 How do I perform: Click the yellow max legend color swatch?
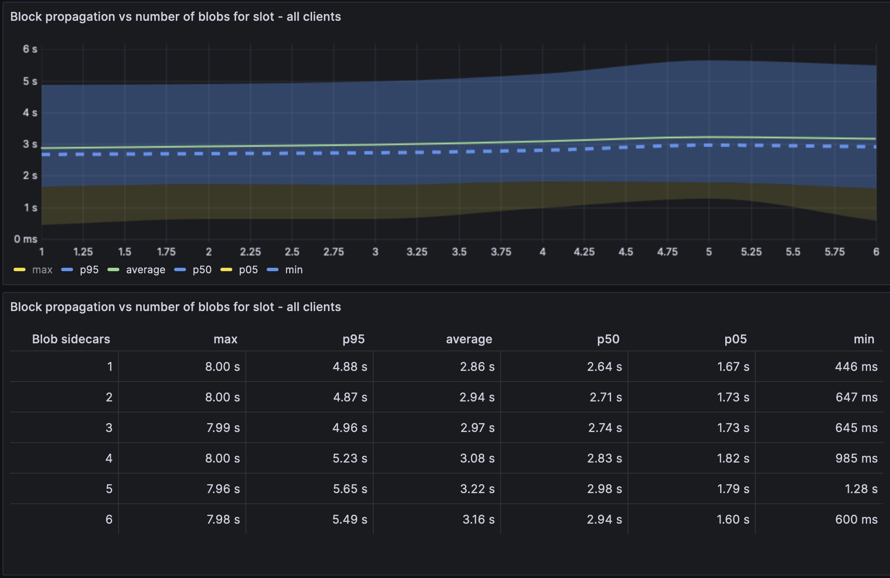pos(20,270)
